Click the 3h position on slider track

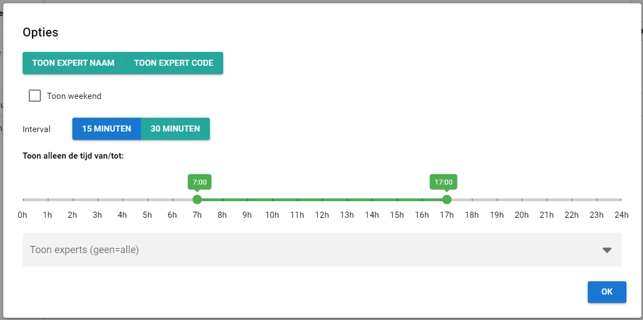point(98,200)
